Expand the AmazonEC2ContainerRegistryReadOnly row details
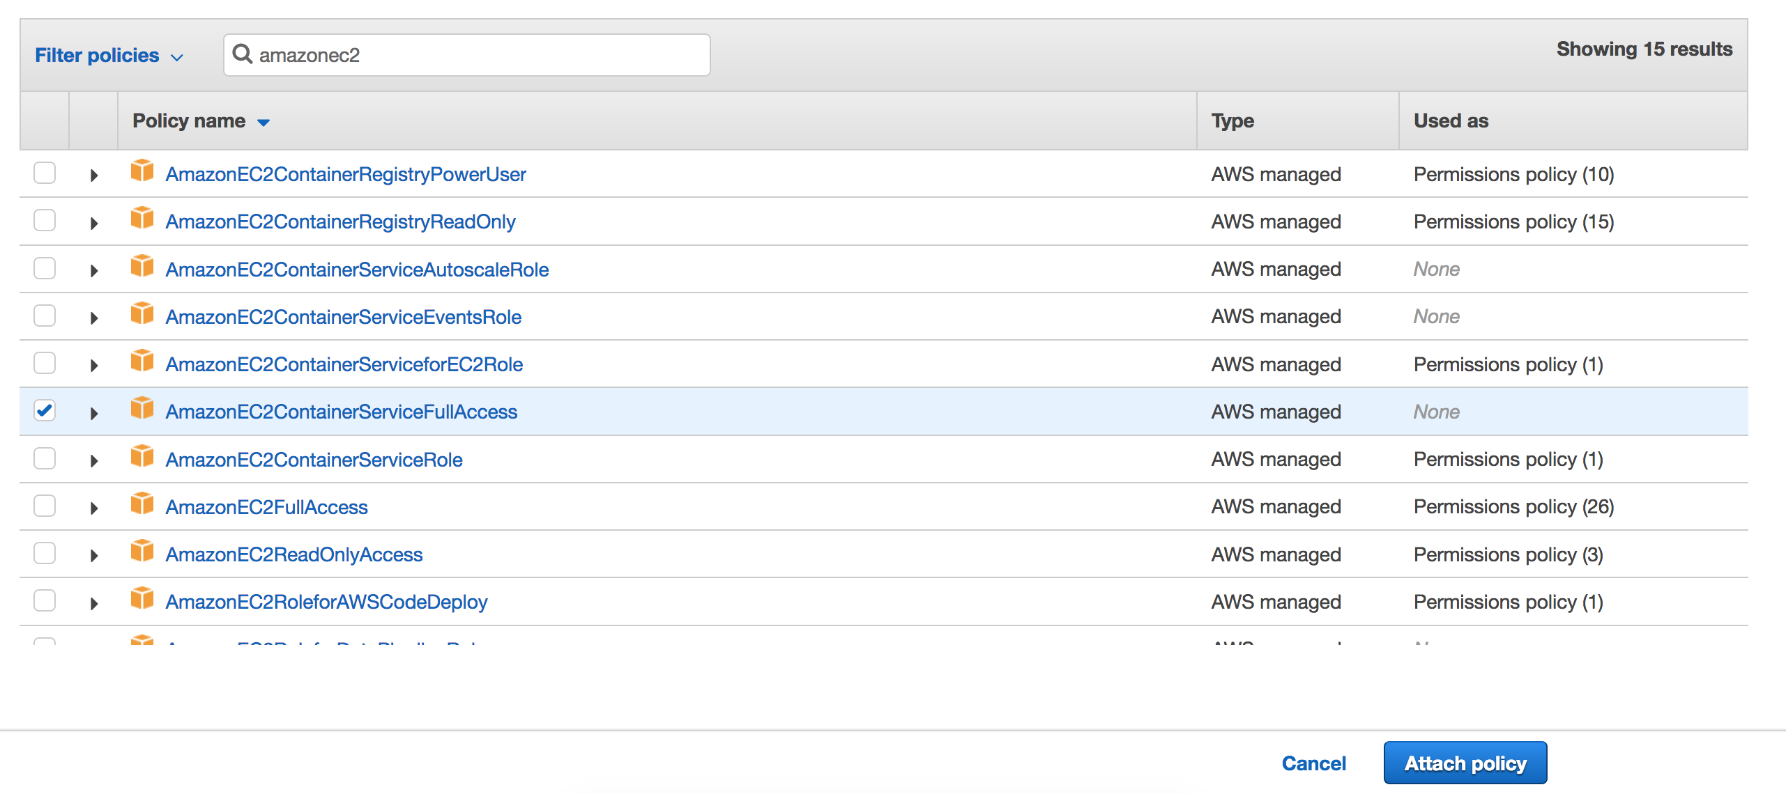 click(x=94, y=224)
